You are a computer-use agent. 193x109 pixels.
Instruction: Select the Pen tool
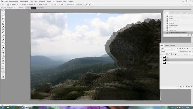[3, 51]
